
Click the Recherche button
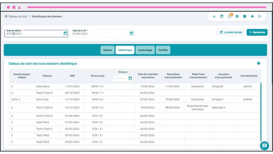257,32
